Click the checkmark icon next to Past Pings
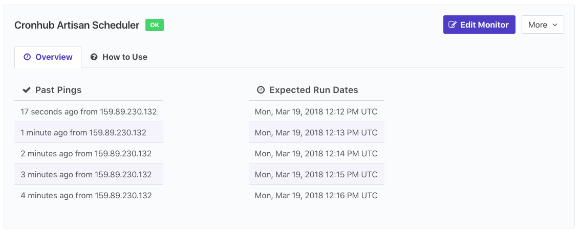Screen dimensions: 580x233 [x=27, y=90]
